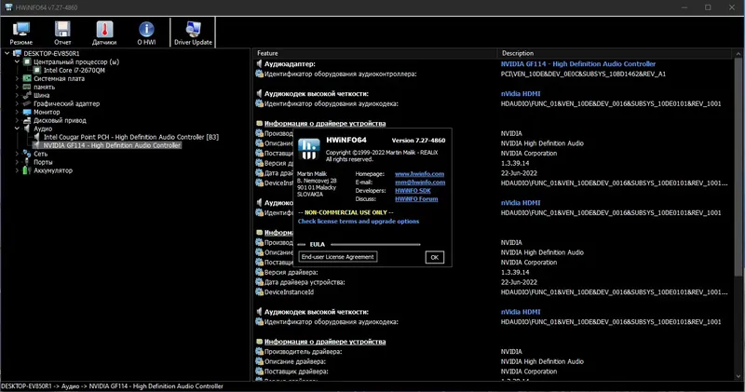Viewport: 745px width, 392px height.
Task: Open the www.hwinfo.com homepage link
Action: (x=420, y=174)
